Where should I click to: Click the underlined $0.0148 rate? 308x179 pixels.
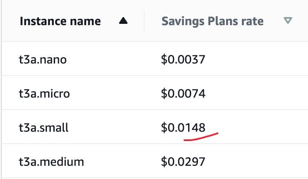pyautogui.click(x=183, y=127)
